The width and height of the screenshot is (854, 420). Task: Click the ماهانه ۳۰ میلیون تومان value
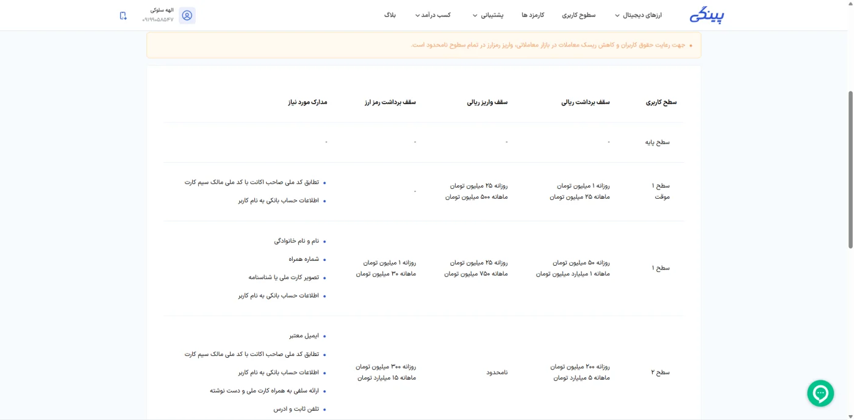pos(386,274)
